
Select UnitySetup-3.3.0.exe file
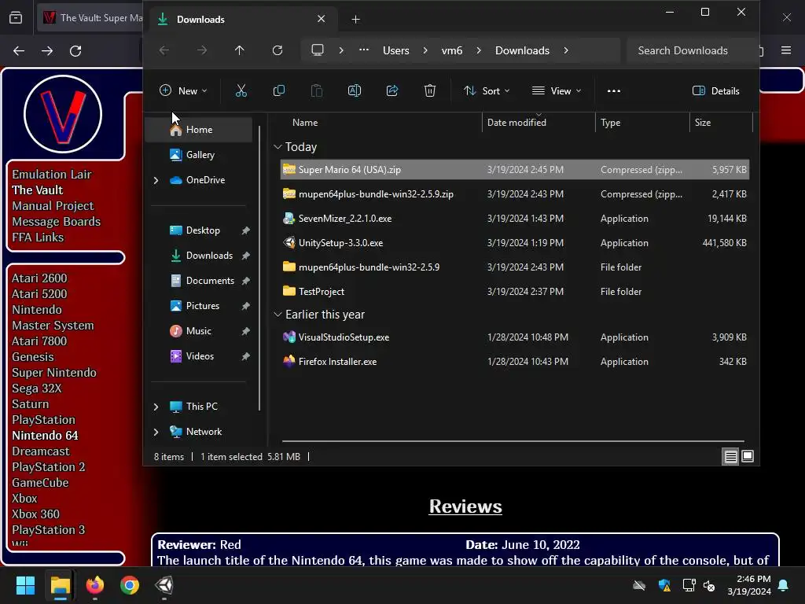coord(515,243)
